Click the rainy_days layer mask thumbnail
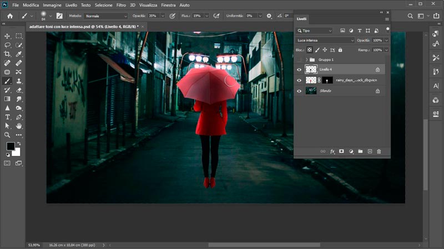This screenshot has width=444, height=249. tap(327, 80)
